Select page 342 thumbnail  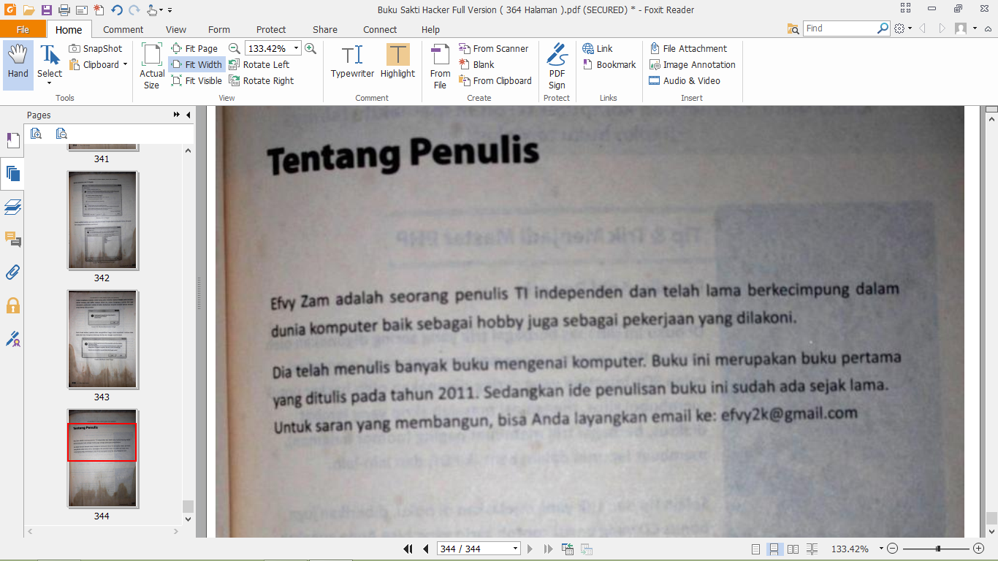102,220
